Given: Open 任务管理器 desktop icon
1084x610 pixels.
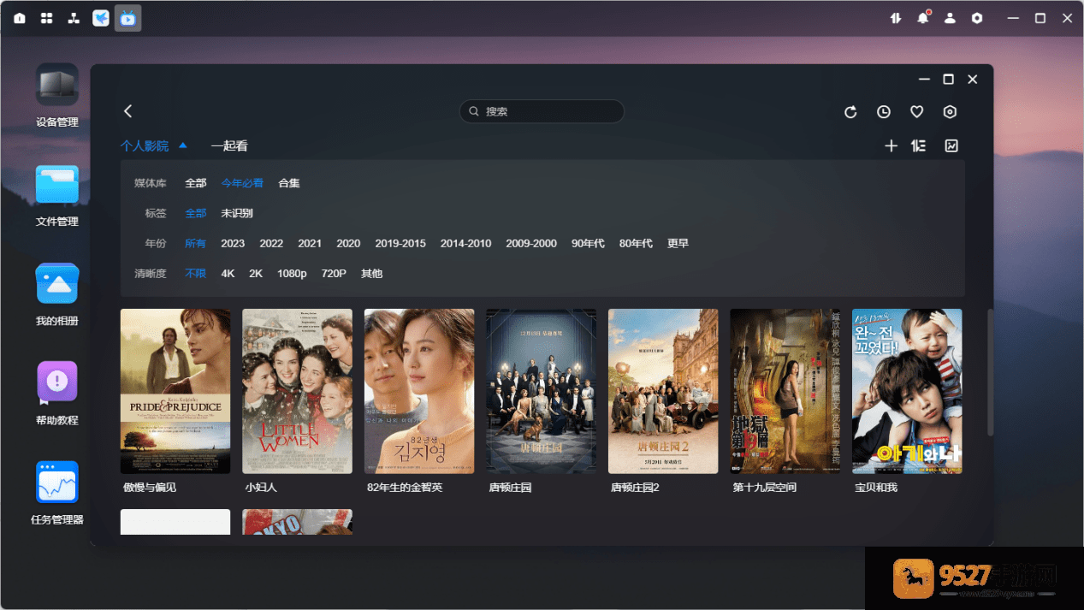Looking at the screenshot, I should pyautogui.click(x=57, y=494).
